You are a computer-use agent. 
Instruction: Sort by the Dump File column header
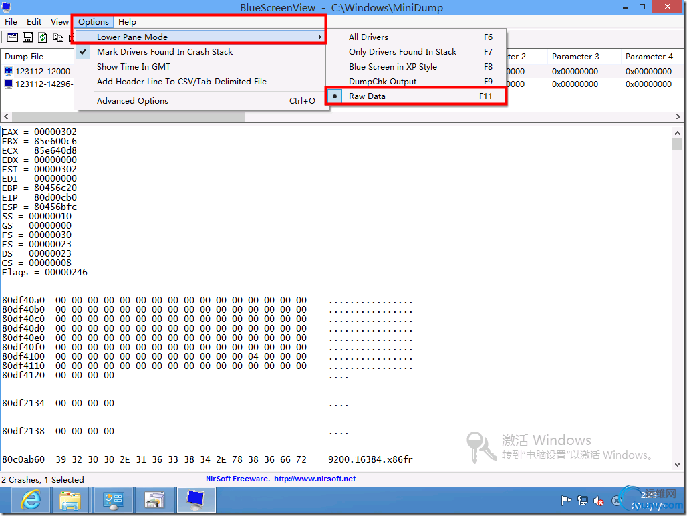pyautogui.click(x=37, y=57)
